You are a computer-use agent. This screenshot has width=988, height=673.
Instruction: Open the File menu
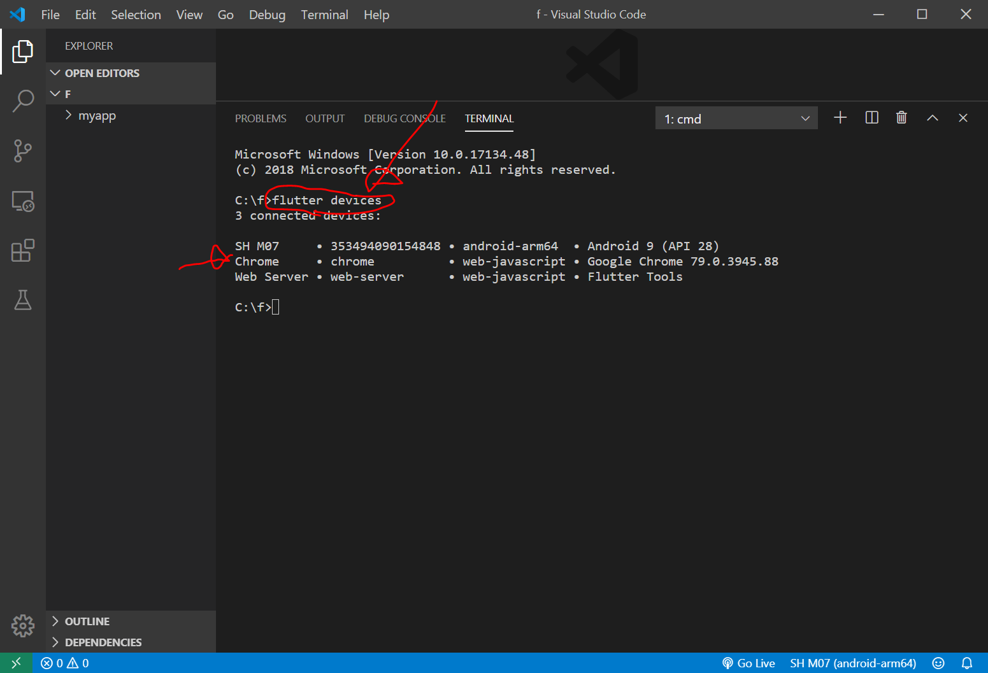point(50,15)
